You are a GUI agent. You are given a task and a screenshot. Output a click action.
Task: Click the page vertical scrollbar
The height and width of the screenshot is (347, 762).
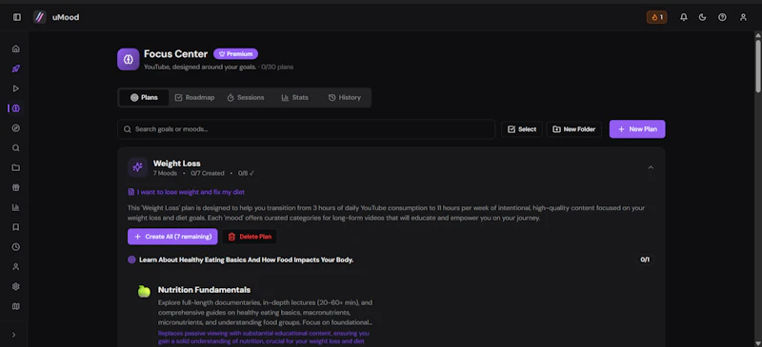[757, 67]
